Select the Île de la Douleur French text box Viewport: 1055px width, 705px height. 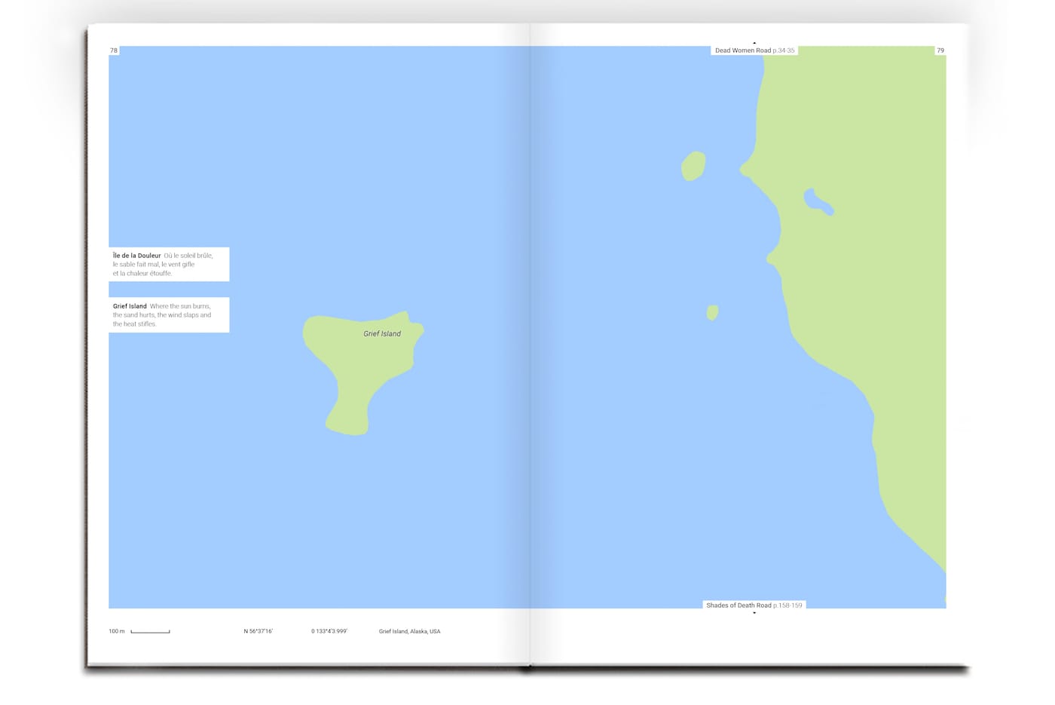click(x=169, y=264)
